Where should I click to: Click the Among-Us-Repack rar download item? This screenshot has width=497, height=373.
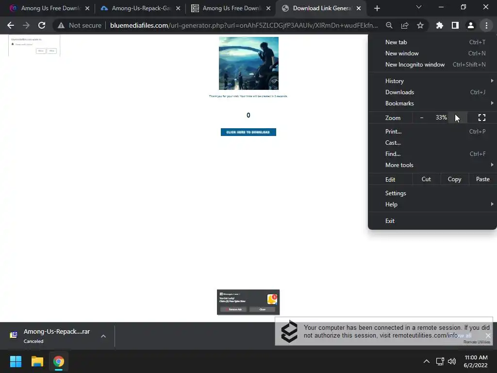click(50, 336)
